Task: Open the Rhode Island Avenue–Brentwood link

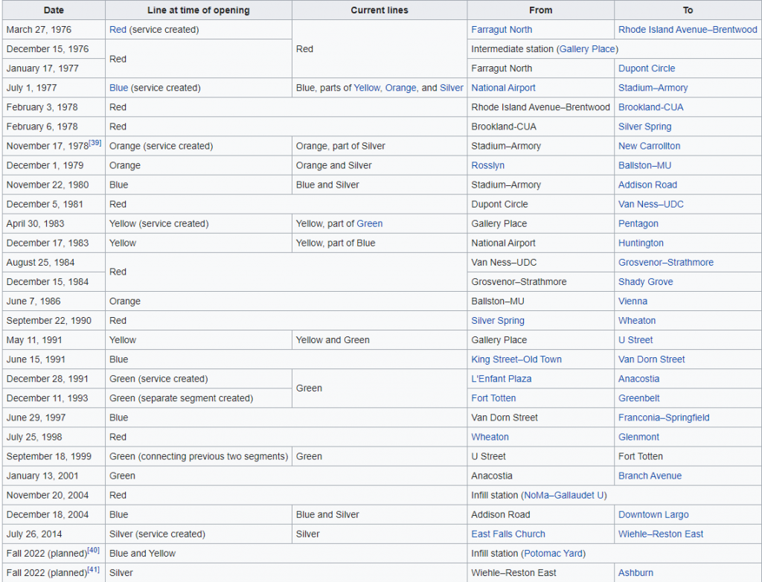Action: pyautogui.click(x=688, y=30)
